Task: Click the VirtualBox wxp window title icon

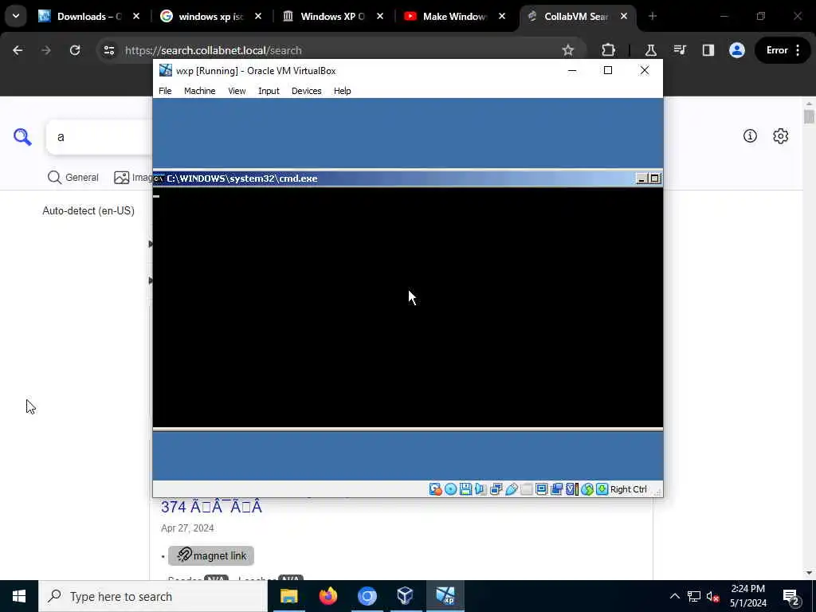Action: pyautogui.click(x=166, y=70)
